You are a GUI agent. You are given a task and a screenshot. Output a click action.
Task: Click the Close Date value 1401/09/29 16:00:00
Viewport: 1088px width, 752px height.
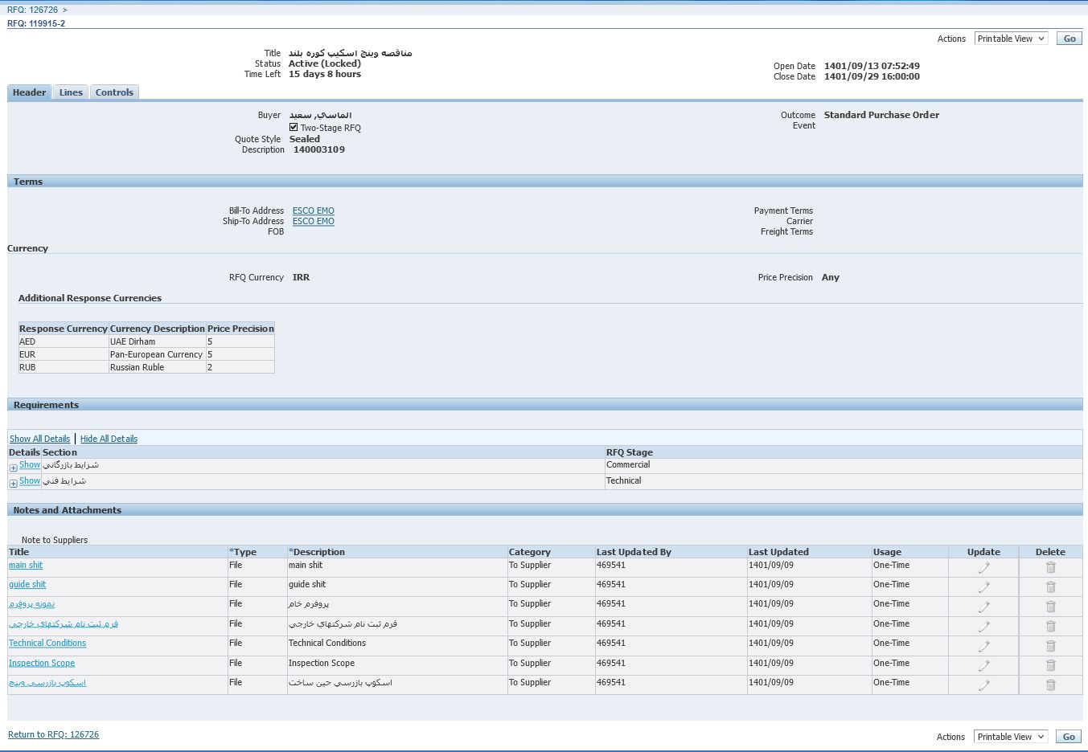pyautogui.click(x=872, y=76)
